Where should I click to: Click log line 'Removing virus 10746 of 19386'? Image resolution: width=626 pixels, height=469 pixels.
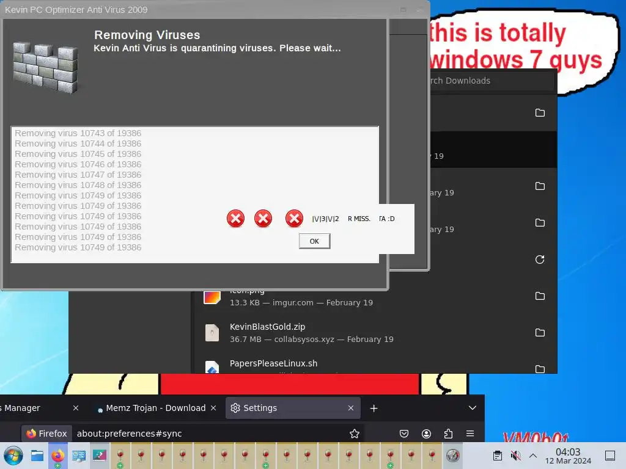78,164
